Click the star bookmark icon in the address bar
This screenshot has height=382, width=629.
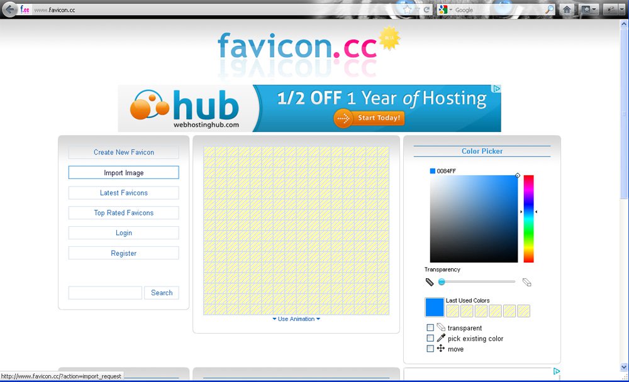coord(408,9)
